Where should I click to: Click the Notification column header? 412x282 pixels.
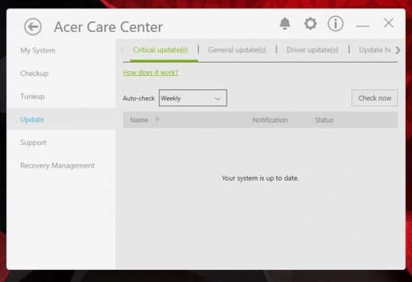click(270, 120)
